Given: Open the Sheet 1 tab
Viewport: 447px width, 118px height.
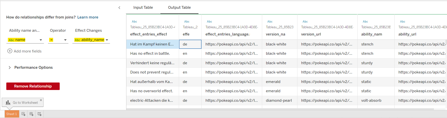Looking at the screenshot, I should coord(12,114).
